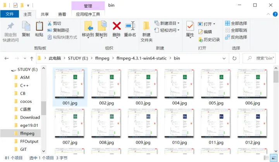
Task: Click the ffmpeg breadcrumb segment
Action: click(x=102, y=58)
